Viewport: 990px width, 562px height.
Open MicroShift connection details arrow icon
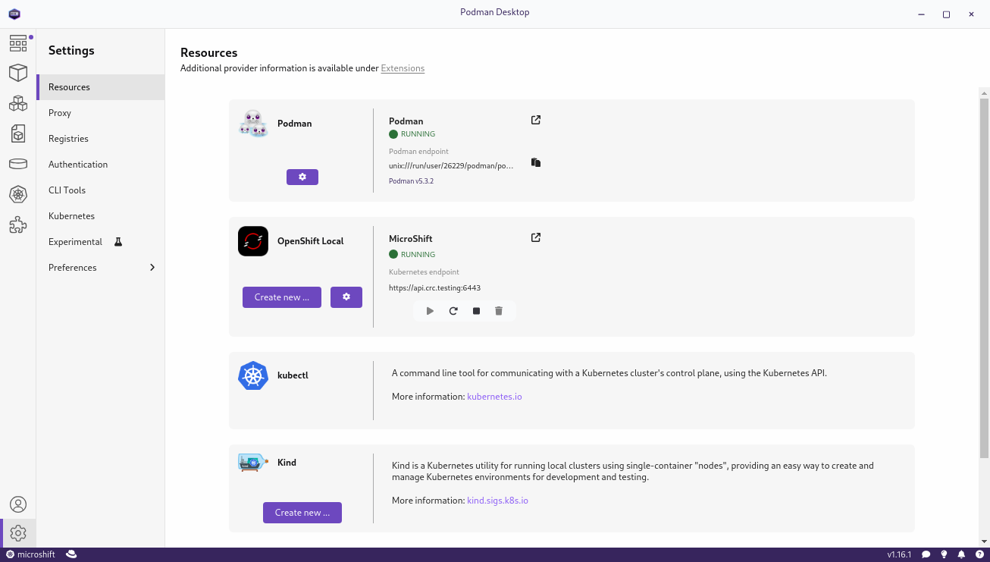point(536,237)
